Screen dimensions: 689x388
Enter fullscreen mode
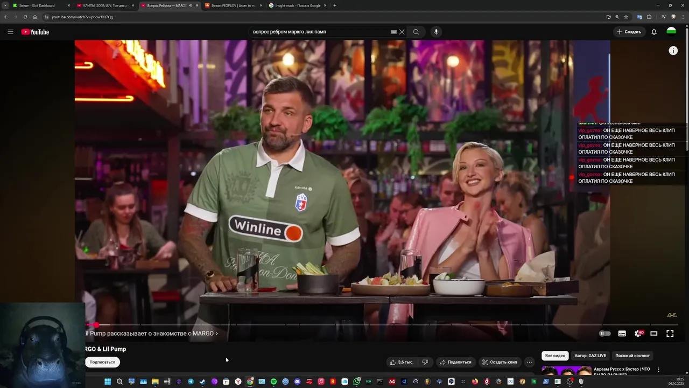point(670,334)
